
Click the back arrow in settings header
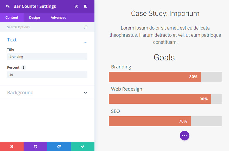point(8,6)
